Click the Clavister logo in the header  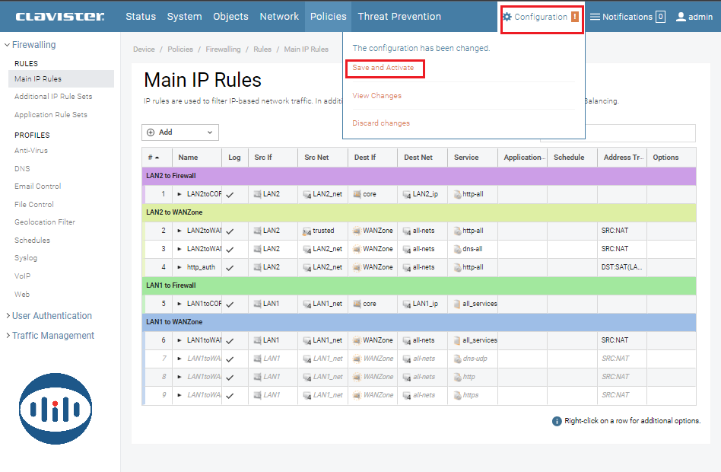coord(60,16)
